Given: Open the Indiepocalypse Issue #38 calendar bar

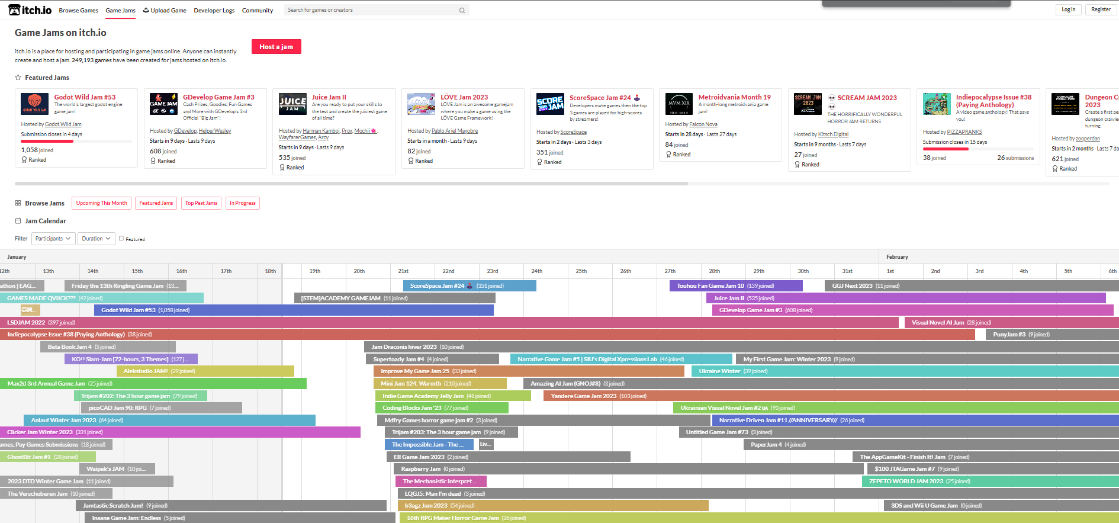Looking at the screenshot, I should (x=487, y=335).
